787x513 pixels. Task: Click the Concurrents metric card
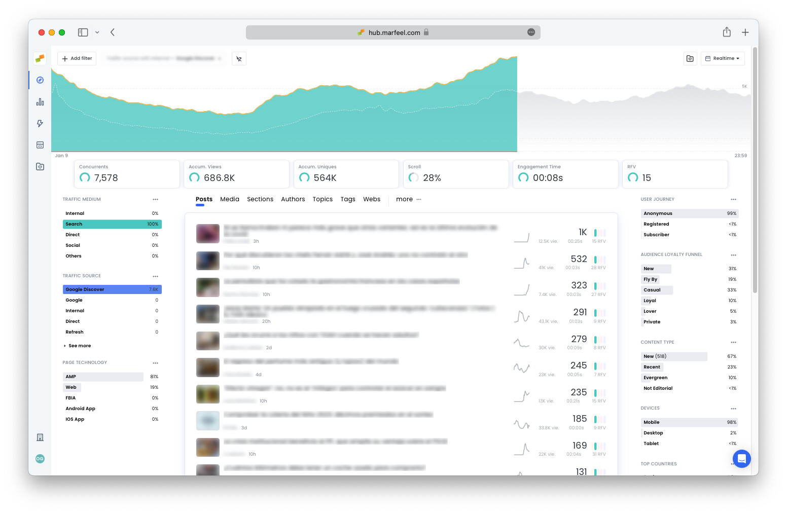[x=126, y=174]
